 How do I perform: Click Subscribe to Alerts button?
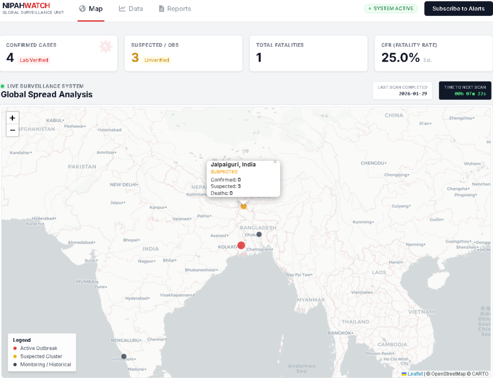[x=458, y=9]
